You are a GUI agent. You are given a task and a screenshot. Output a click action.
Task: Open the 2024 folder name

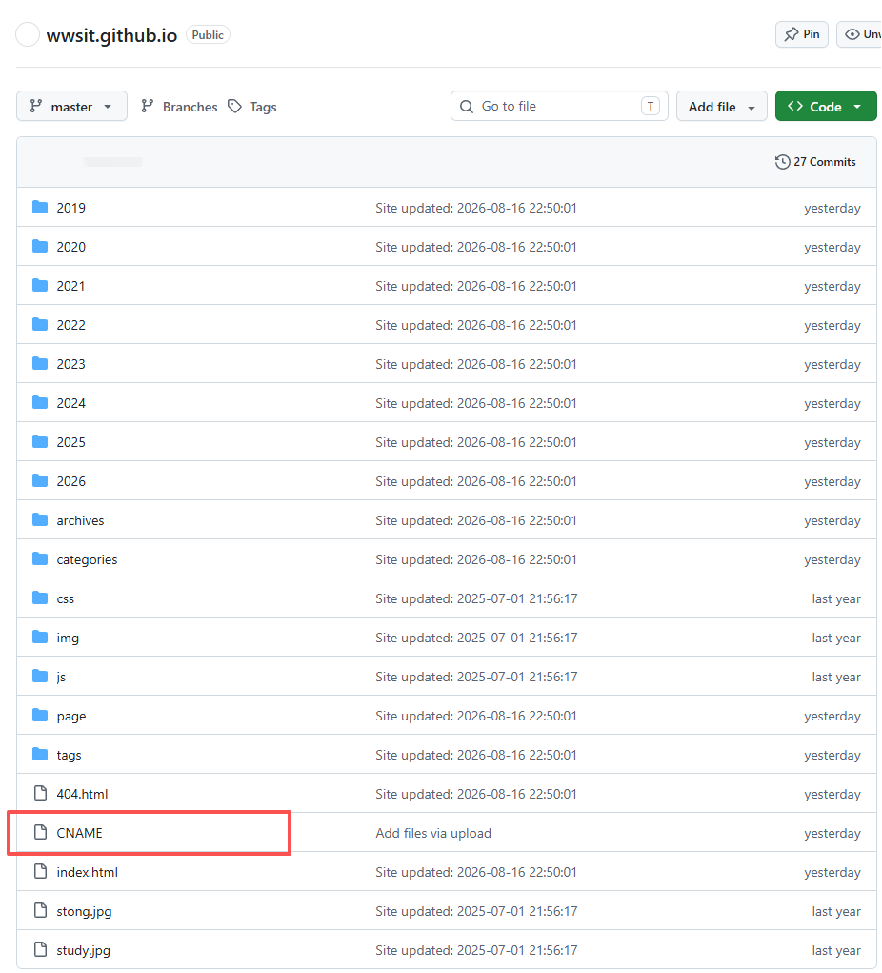click(x=71, y=403)
